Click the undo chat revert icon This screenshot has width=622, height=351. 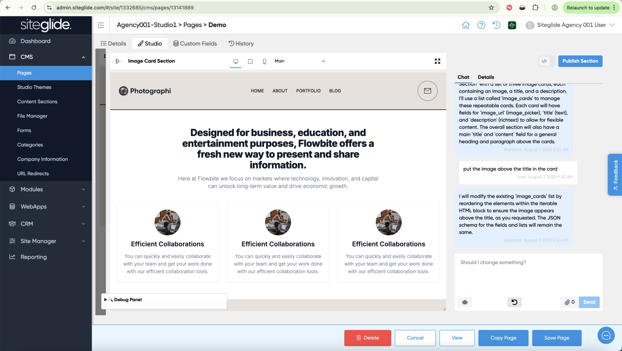[514, 302]
